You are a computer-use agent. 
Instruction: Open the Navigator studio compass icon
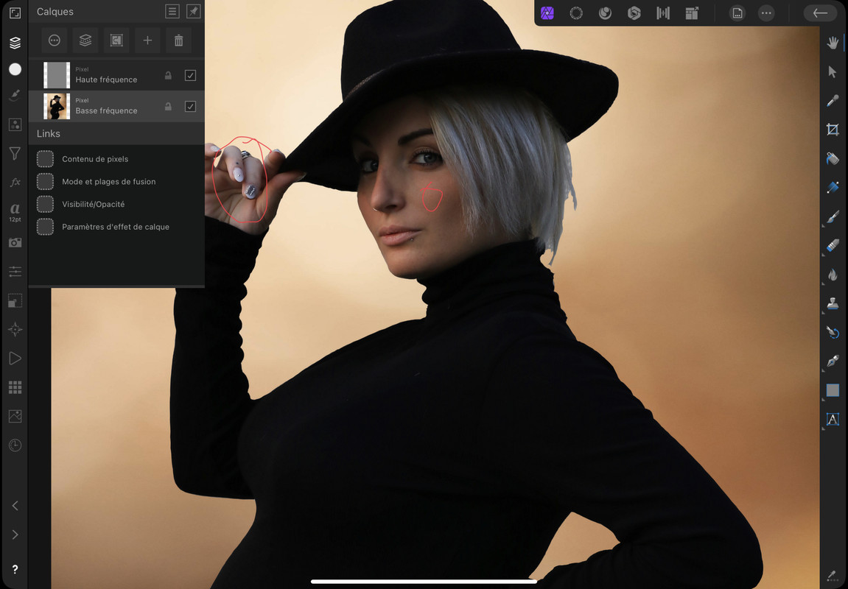15,330
